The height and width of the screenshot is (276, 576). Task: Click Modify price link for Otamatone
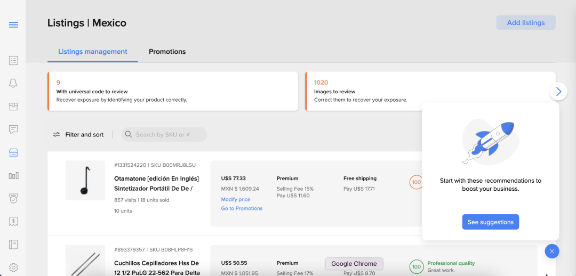[x=235, y=199]
